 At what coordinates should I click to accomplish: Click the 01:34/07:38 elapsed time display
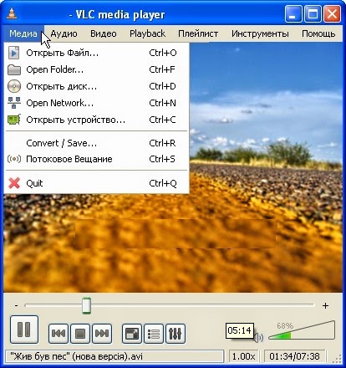294,356
